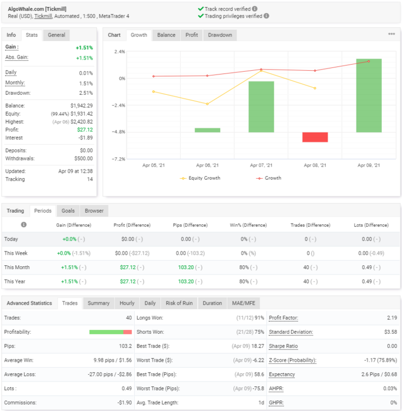Open the Drawdown chart tab

[x=220, y=35]
